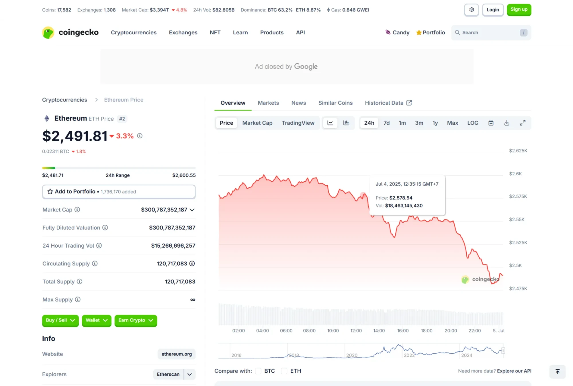Viewport: 573px width, 386px height.
Task: Open Portfolio star link
Action: coord(431,32)
